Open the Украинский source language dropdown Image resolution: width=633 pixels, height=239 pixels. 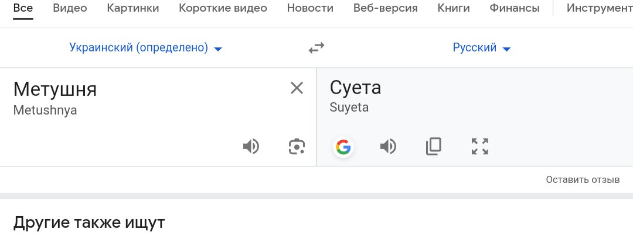click(x=146, y=48)
